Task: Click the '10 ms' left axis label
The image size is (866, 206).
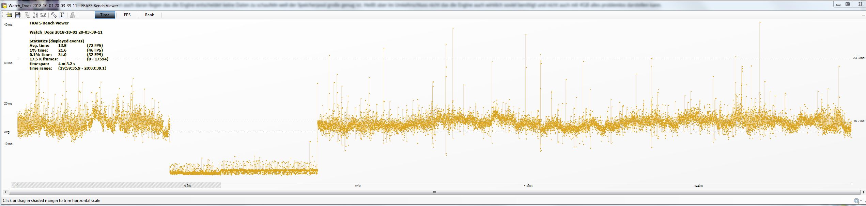Action: 8,144
